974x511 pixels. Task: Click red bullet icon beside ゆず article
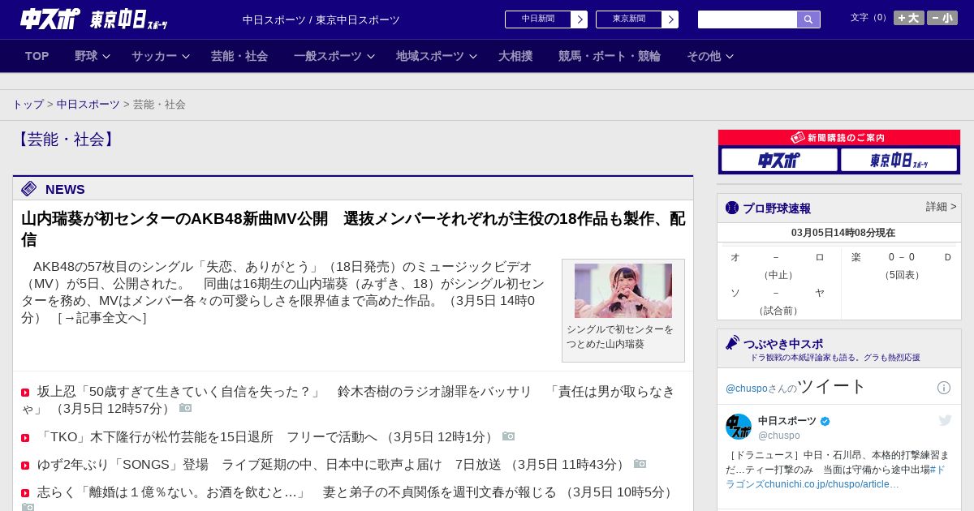(x=25, y=466)
